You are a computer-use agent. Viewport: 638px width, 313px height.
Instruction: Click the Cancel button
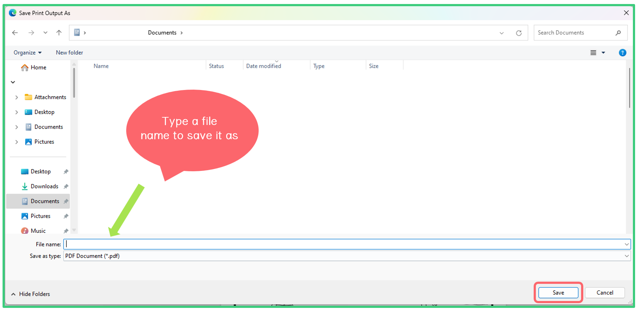(x=604, y=293)
